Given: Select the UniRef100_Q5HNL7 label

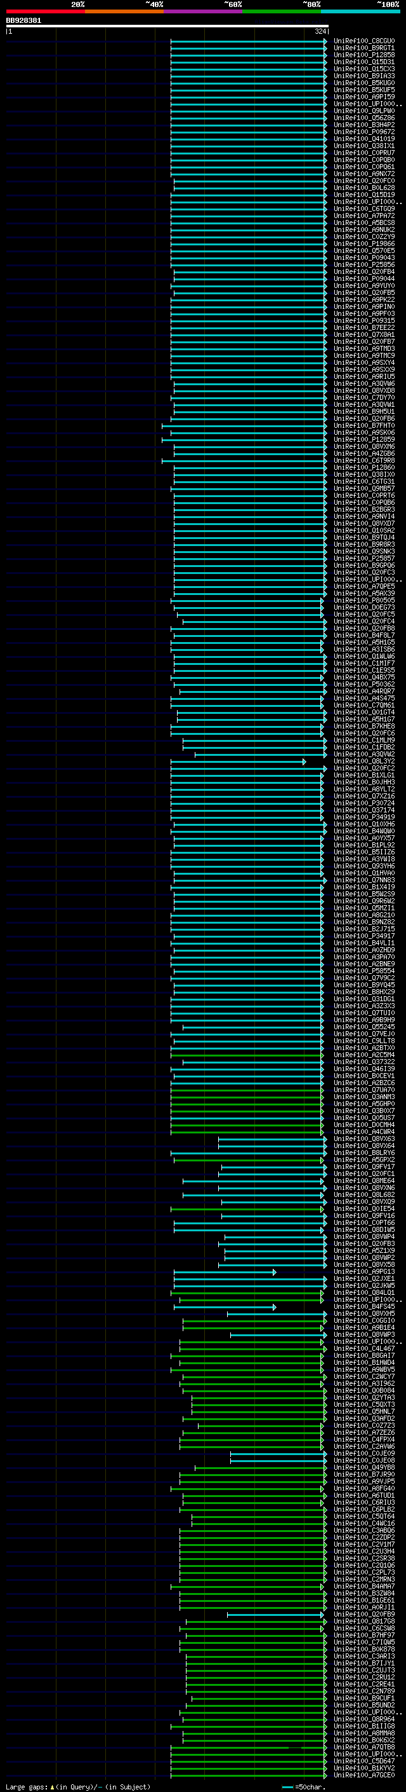Looking at the screenshot, I should 363,1411.
